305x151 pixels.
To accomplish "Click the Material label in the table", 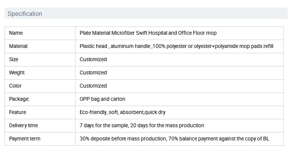I will pyautogui.click(x=19, y=46).
